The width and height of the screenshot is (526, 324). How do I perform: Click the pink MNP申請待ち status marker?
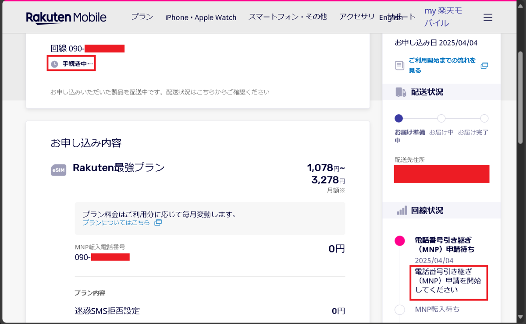pyautogui.click(x=400, y=240)
